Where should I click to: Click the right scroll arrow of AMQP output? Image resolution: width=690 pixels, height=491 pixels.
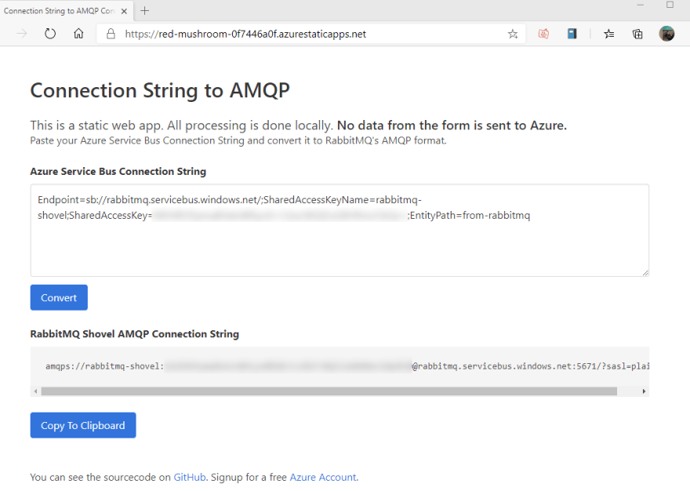pos(644,391)
